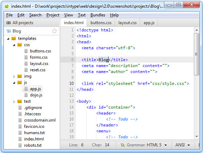Click the Intype app icon in title bar
Screen dimensions: 203x153
7,6
